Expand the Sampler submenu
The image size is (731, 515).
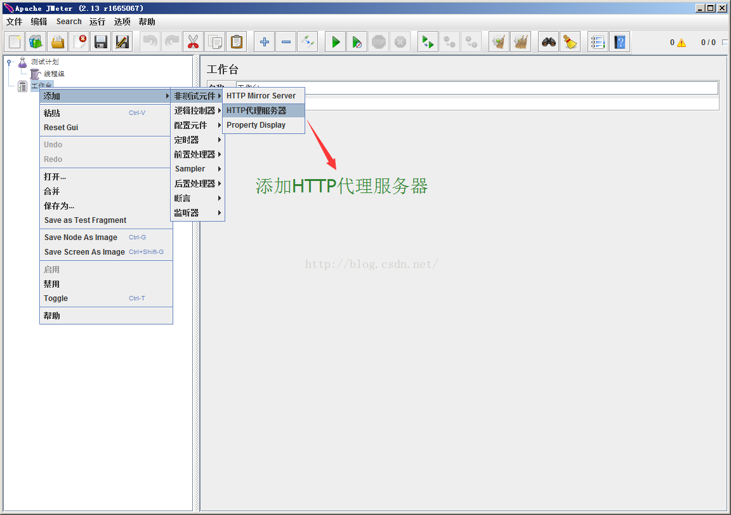tap(197, 169)
